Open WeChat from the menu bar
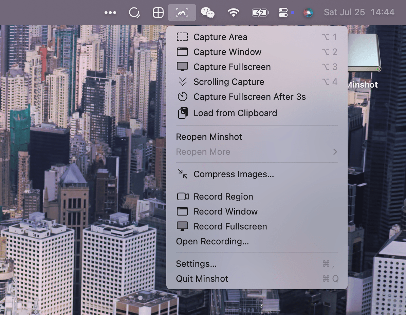This screenshot has height=315, width=406. (208, 13)
